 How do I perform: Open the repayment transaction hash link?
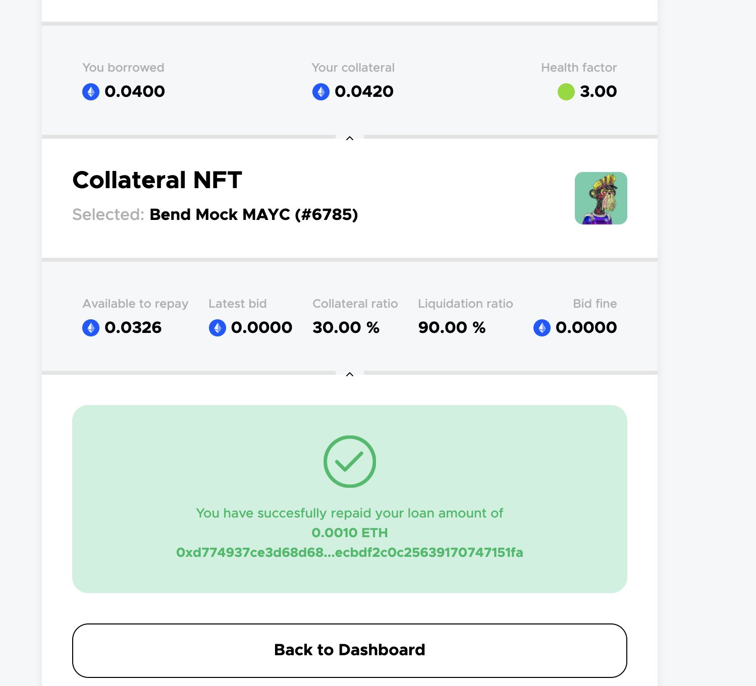pyautogui.click(x=350, y=552)
